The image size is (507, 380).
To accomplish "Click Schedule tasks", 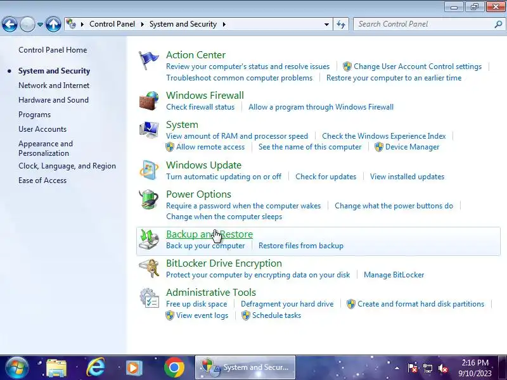I will (x=276, y=315).
